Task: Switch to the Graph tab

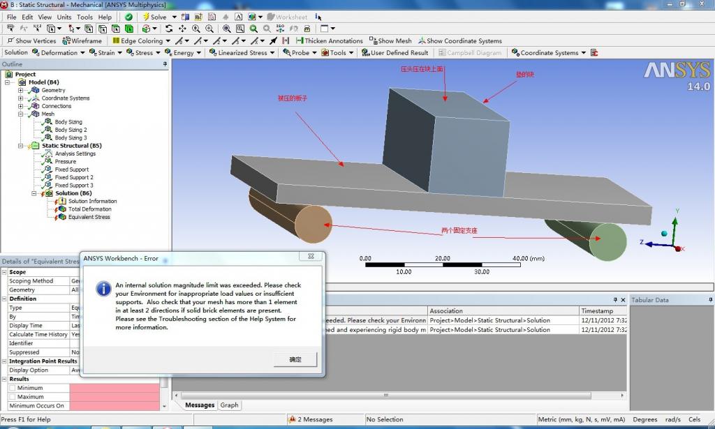Action: coord(229,405)
